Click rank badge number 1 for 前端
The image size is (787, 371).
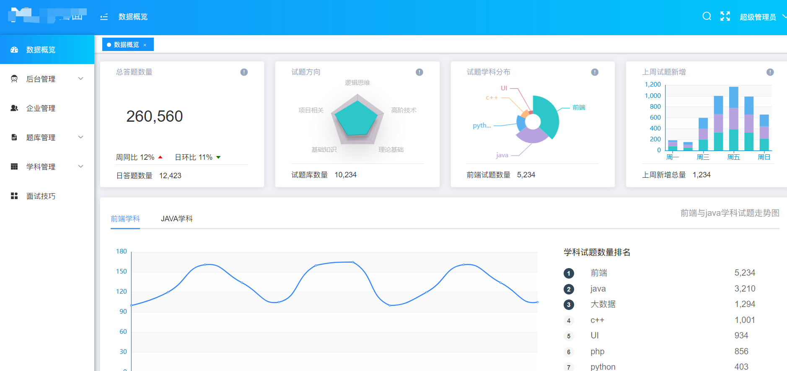569,274
